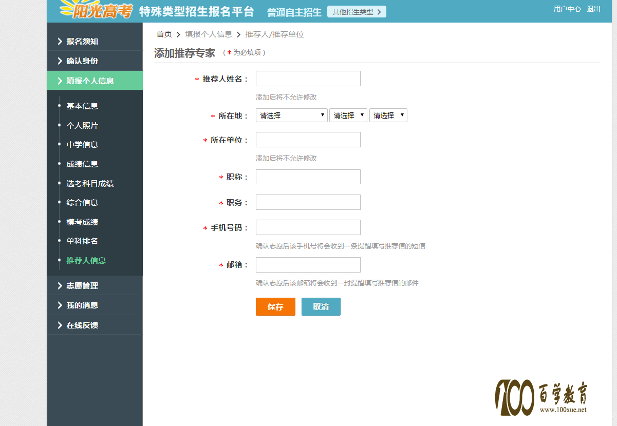Open 模考成绩 submenu item
This screenshot has width=617, height=426.
tap(82, 222)
